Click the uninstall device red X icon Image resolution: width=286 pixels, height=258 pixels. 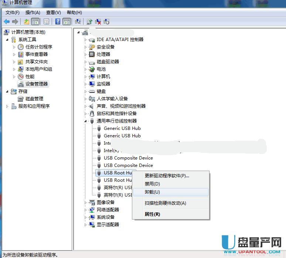click(98, 21)
